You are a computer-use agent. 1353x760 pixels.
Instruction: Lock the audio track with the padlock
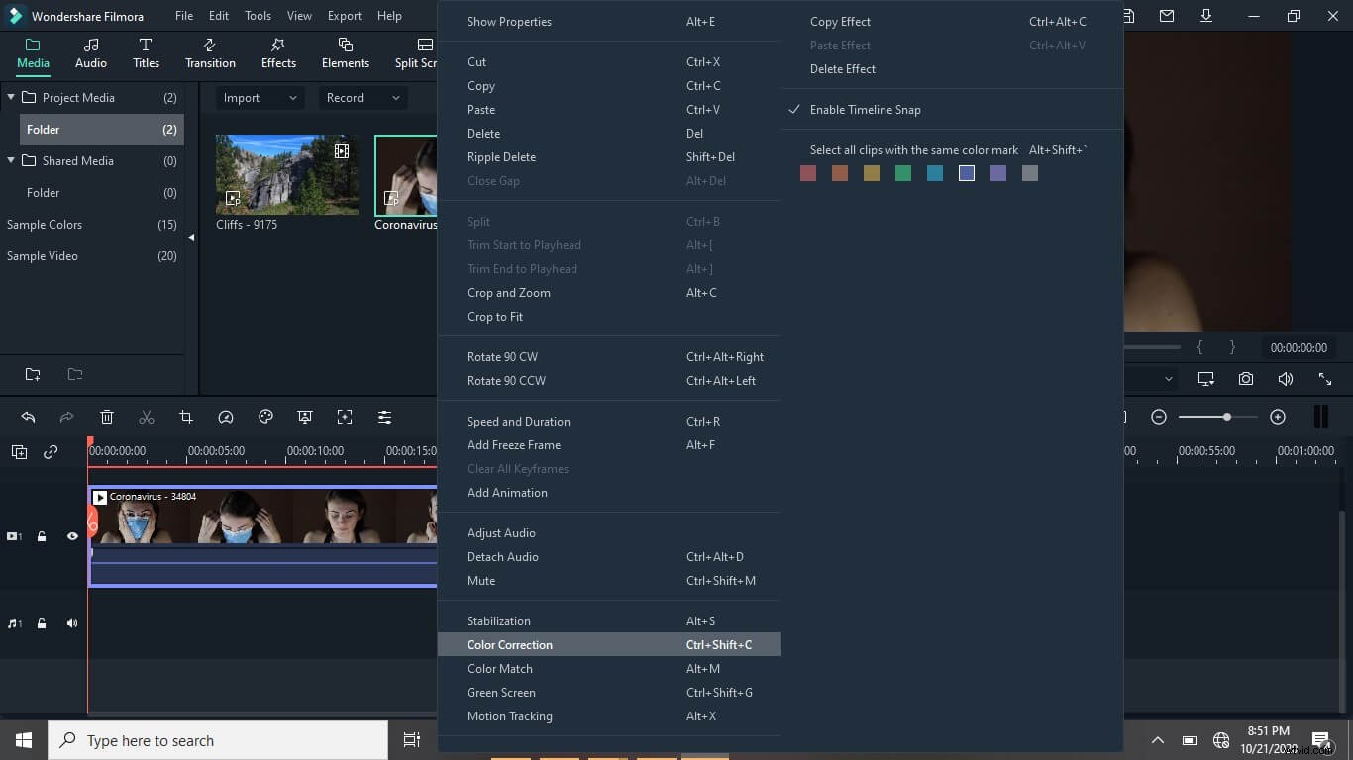pos(42,623)
